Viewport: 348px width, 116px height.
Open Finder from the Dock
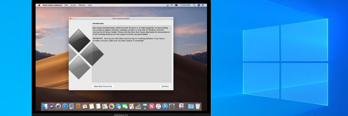coord(45,106)
